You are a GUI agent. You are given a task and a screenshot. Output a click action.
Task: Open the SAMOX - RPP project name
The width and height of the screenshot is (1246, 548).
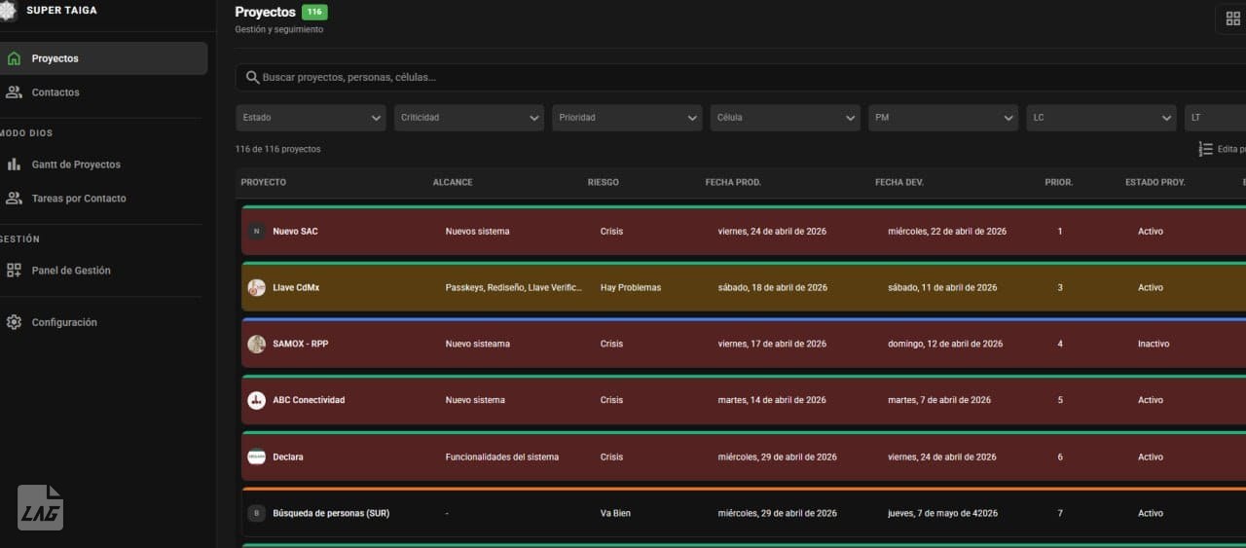[x=300, y=345]
